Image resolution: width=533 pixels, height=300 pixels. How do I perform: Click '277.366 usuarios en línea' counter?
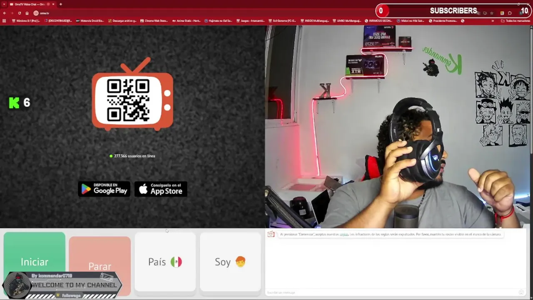(132, 156)
